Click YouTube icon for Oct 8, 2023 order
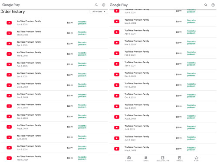The height and width of the screenshot is (162, 217). pyautogui.click(x=117, y=96)
